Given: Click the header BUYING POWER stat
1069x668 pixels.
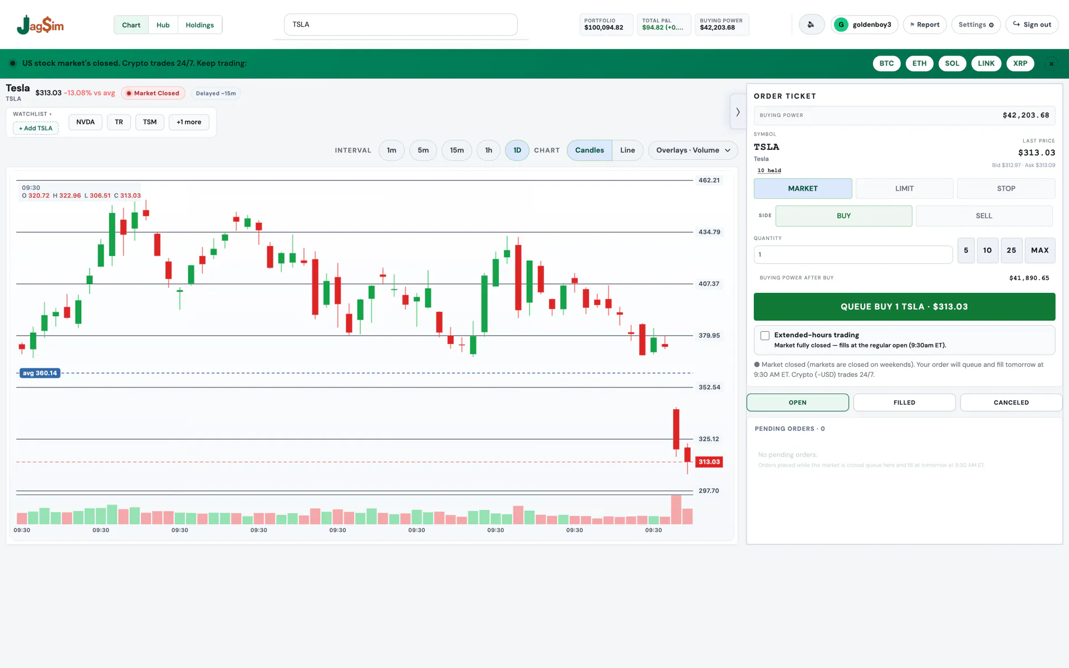Looking at the screenshot, I should pyautogui.click(x=722, y=24).
